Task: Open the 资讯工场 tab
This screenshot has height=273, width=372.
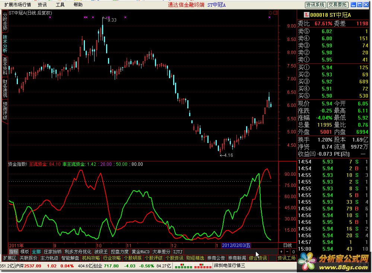Action: point(287,258)
